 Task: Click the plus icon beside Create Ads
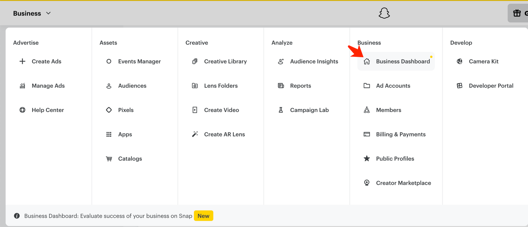click(22, 61)
